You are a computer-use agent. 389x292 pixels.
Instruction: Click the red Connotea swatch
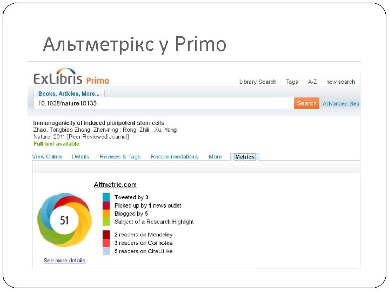106,243
